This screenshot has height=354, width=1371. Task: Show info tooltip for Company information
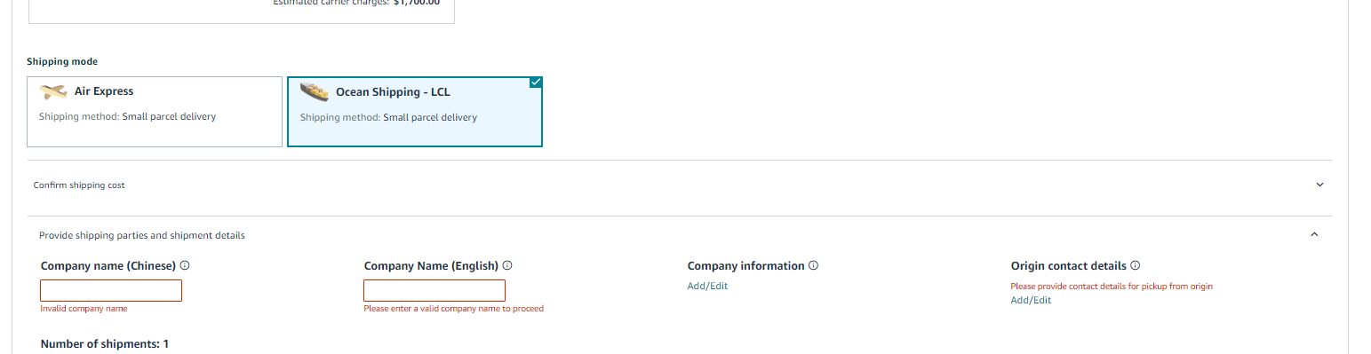click(x=813, y=265)
